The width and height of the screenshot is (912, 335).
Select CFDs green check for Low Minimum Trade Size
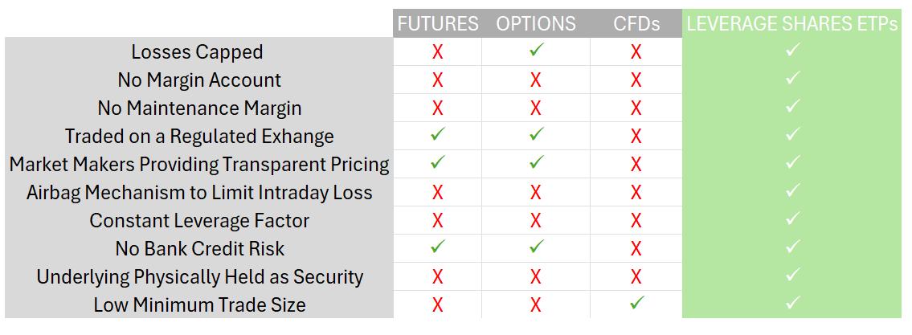pos(636,304)
